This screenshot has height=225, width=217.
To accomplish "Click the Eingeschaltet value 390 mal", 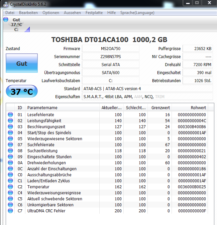I will (x=198, y=73).
